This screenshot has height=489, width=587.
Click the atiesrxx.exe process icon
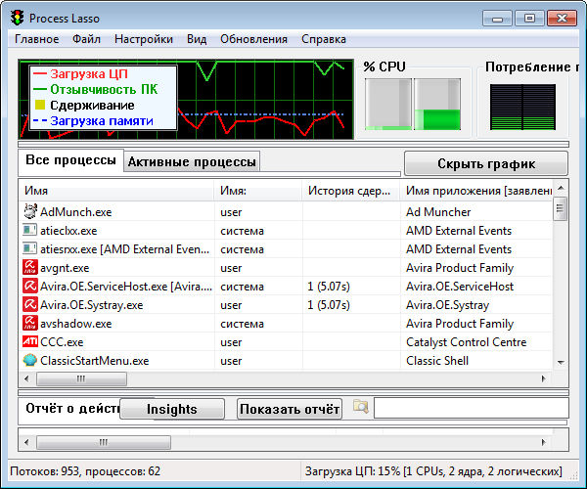pos(30,248)
